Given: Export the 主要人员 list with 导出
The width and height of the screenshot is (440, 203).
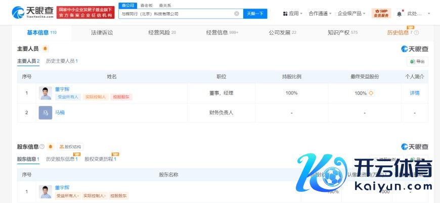Looking at the screenshot, I should pyautogui.click(x=418, y=62).
